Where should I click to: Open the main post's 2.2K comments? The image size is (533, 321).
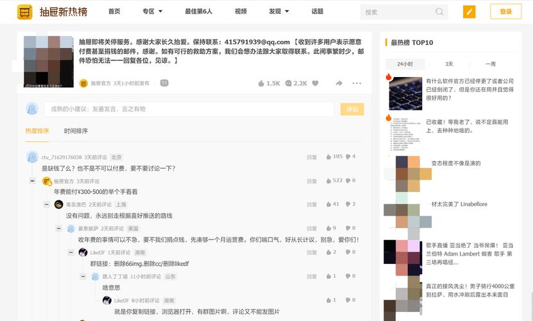pos(289,83)
